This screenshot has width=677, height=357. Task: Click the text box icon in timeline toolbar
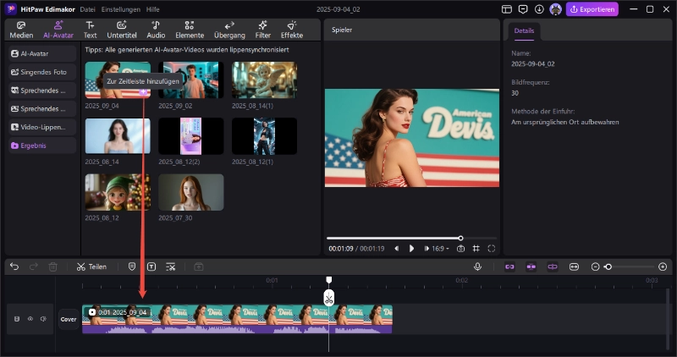[x=151, y=266]
